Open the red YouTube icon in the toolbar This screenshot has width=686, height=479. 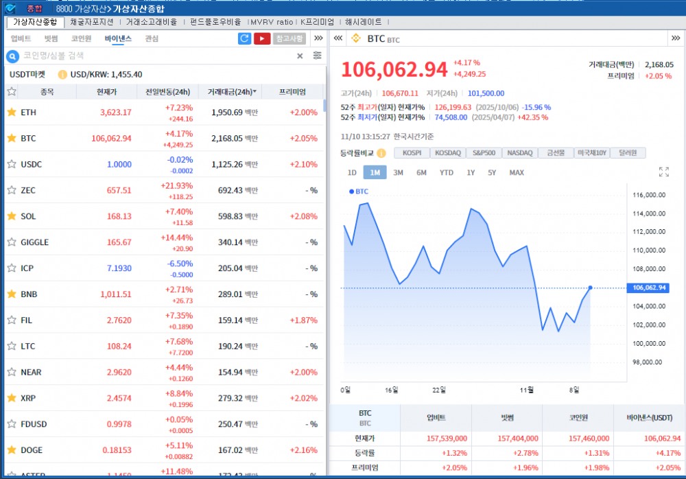click(x=263, y=38)
